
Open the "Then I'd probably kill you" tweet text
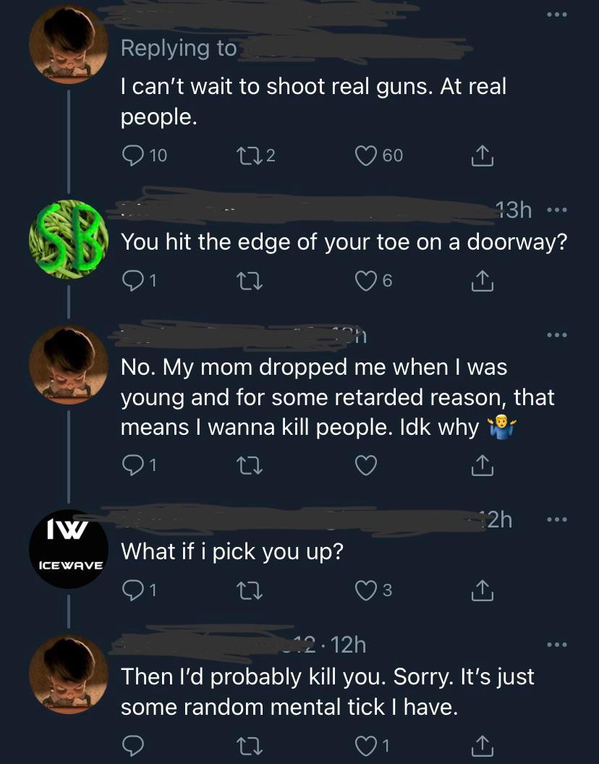coord(327,692)
